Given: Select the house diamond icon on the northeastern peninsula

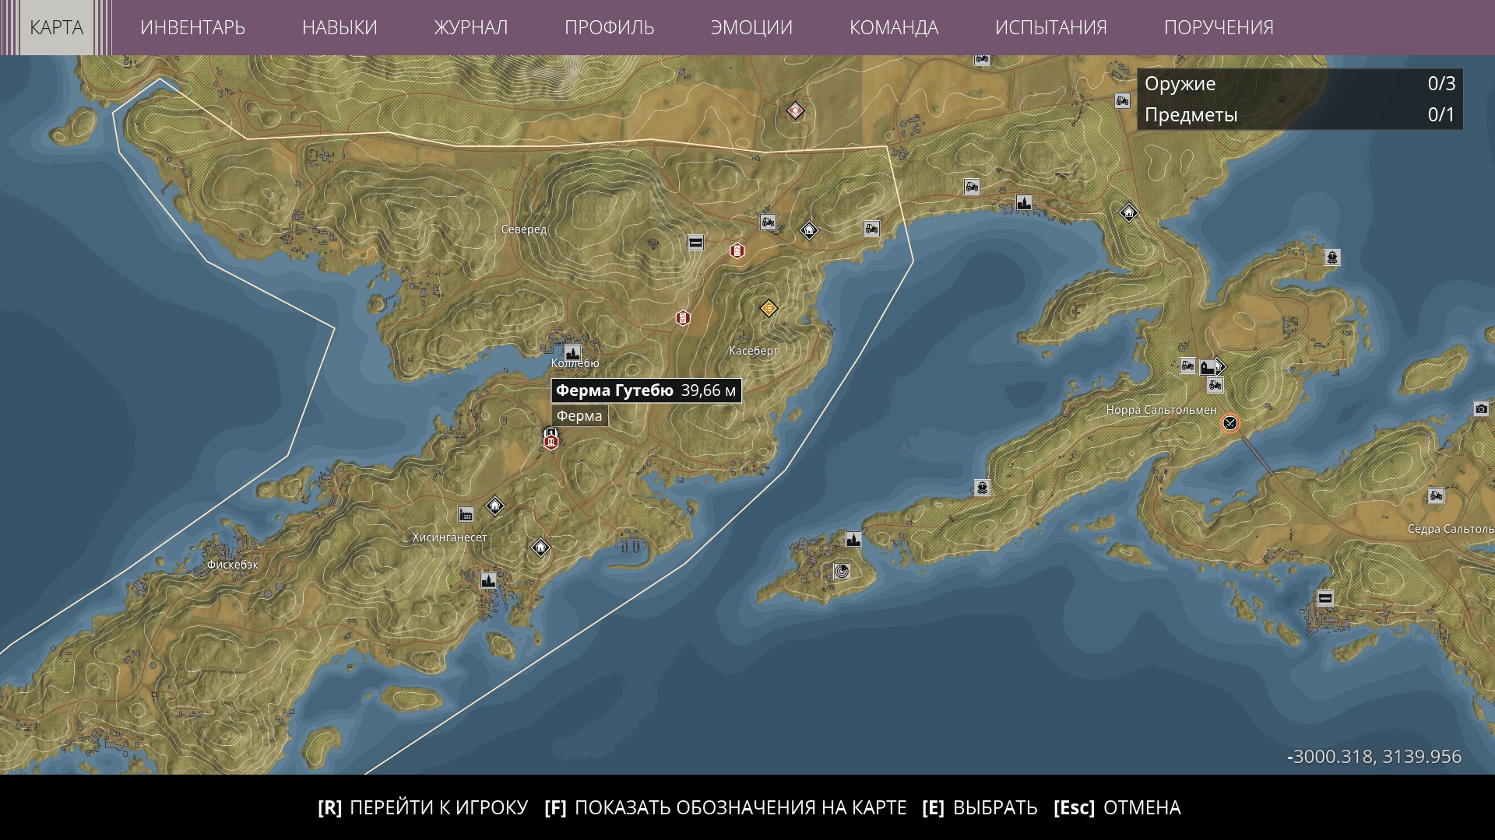Looking at the screenshot, I should point(1129,212).
